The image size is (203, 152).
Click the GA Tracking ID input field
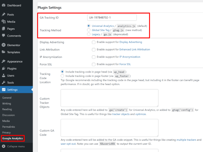(x=112, y=18)
